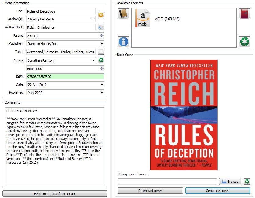Image resolution: width=255 pixels, height=198 pixels.
Task: Open the Date calendar dropdown
Action: point(102,85)
